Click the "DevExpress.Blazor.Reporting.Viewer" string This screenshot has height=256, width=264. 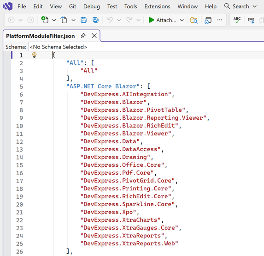click(x=143, y=118)
